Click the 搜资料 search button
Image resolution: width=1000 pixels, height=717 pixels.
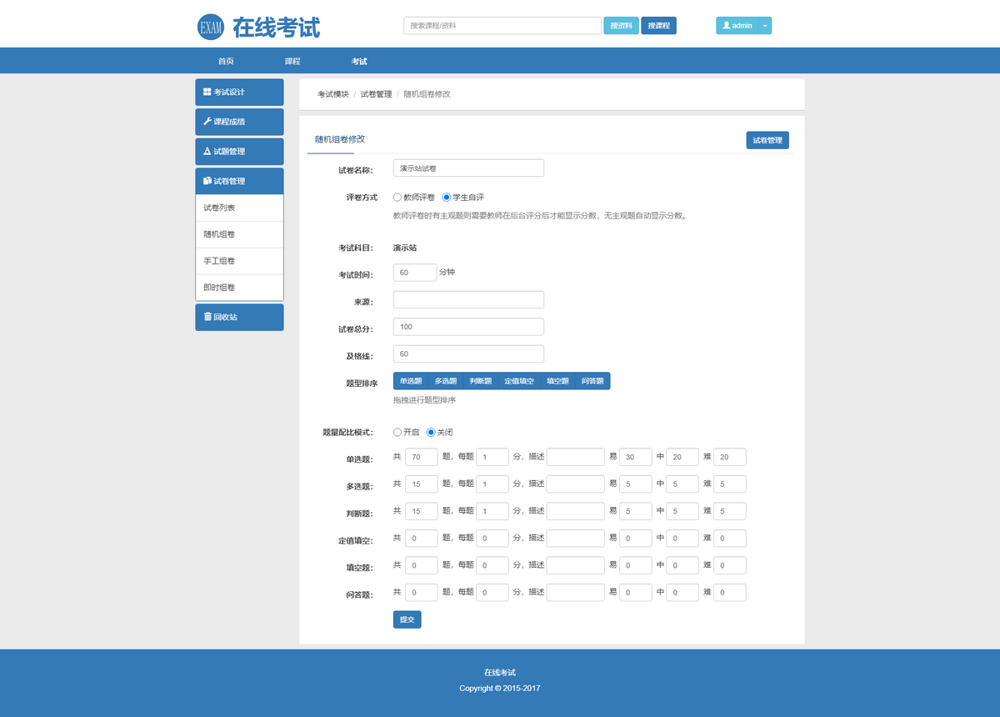click(621, 25)
